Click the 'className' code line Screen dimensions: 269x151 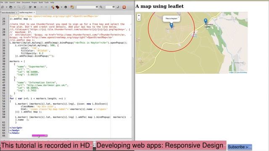coord(38,106)
